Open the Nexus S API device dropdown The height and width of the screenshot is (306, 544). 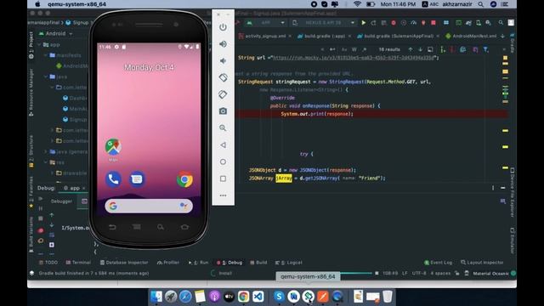click(x=324, y=23)
